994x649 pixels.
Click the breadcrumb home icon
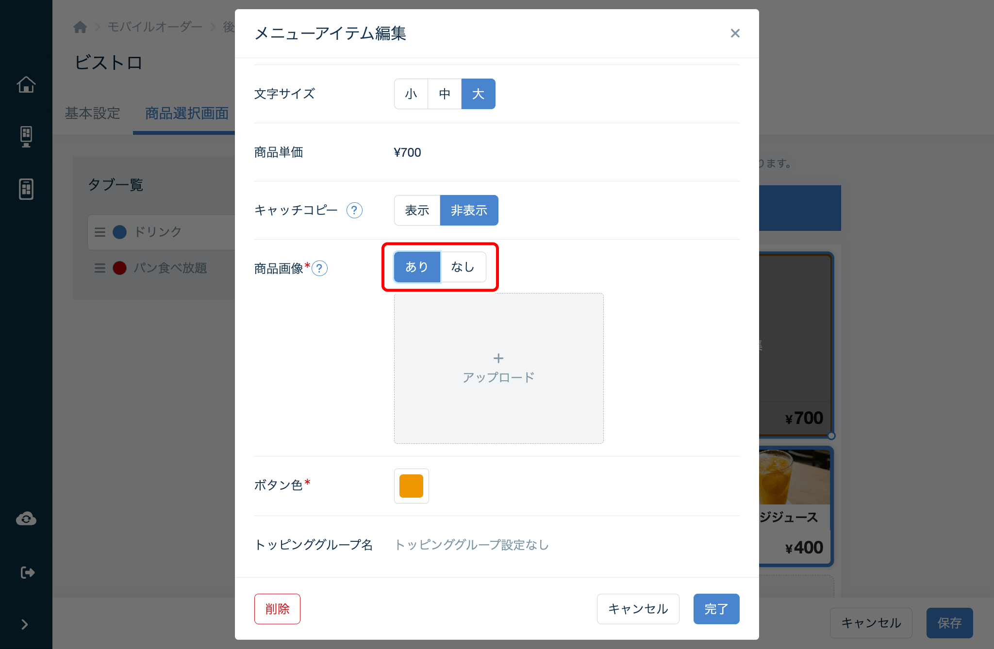(81, 27)
